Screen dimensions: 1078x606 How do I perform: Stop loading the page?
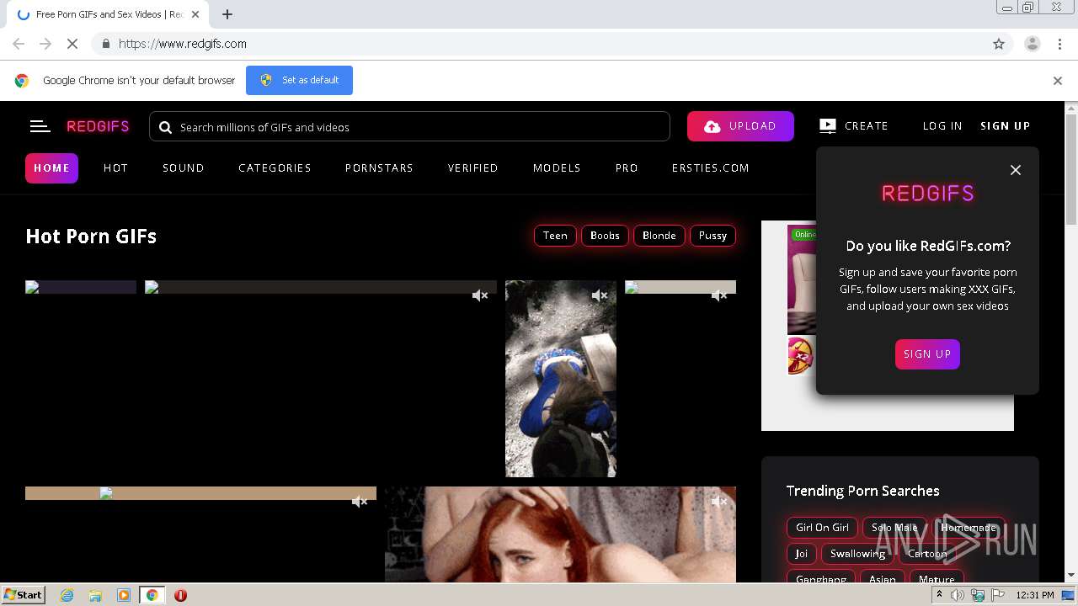[x=72, y=44]
